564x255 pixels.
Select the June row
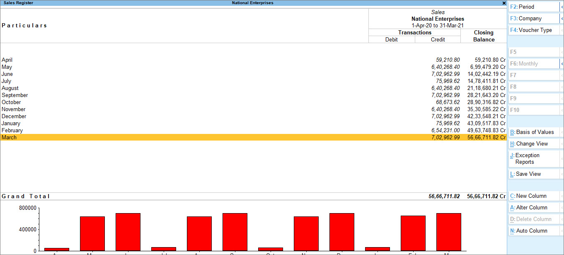[x=253, y=74]
